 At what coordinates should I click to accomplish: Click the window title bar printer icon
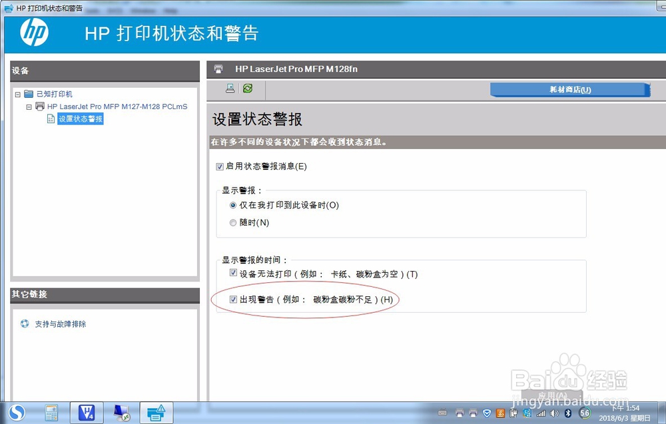point(8,7)
